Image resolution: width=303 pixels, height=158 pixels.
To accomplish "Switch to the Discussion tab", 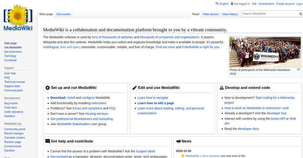I will pos(64,14).
